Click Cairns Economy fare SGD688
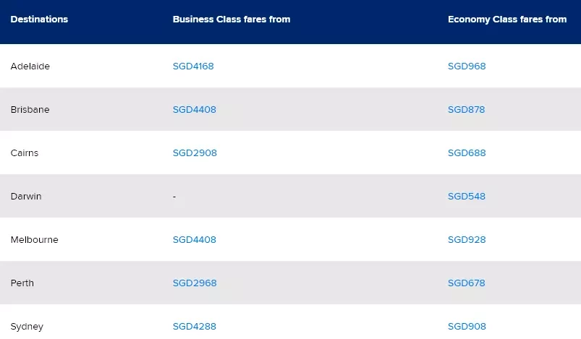Screen dimensions: 581x339 click(467, 153)
